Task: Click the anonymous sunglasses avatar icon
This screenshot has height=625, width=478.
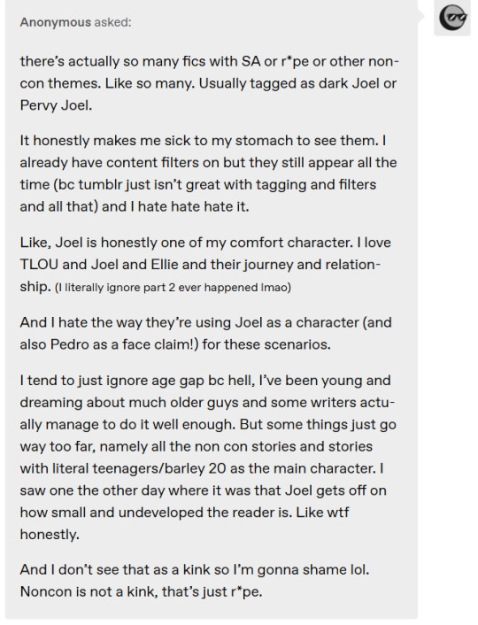Action: click(452, 19)
